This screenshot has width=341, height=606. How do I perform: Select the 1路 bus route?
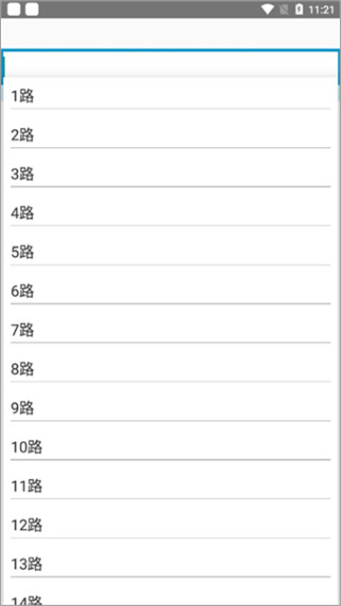click(170, 93)
